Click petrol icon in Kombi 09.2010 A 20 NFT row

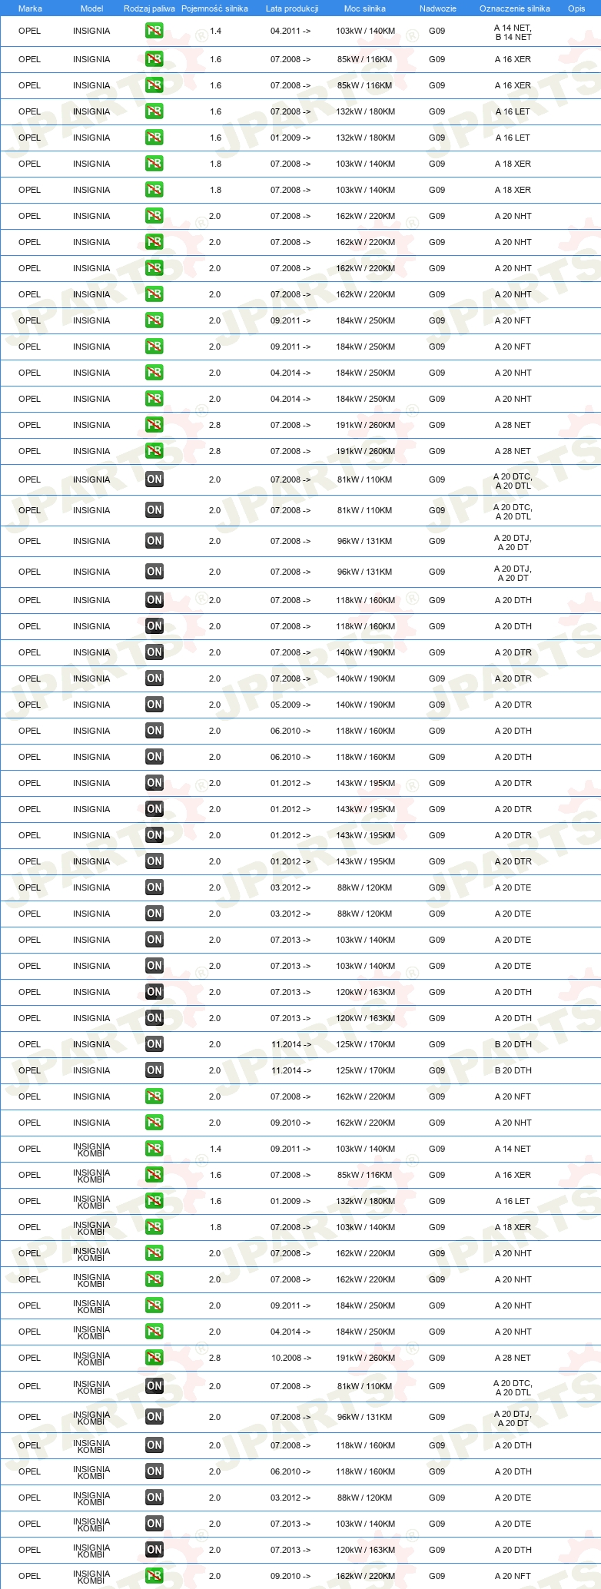(x=154, y=1576)
